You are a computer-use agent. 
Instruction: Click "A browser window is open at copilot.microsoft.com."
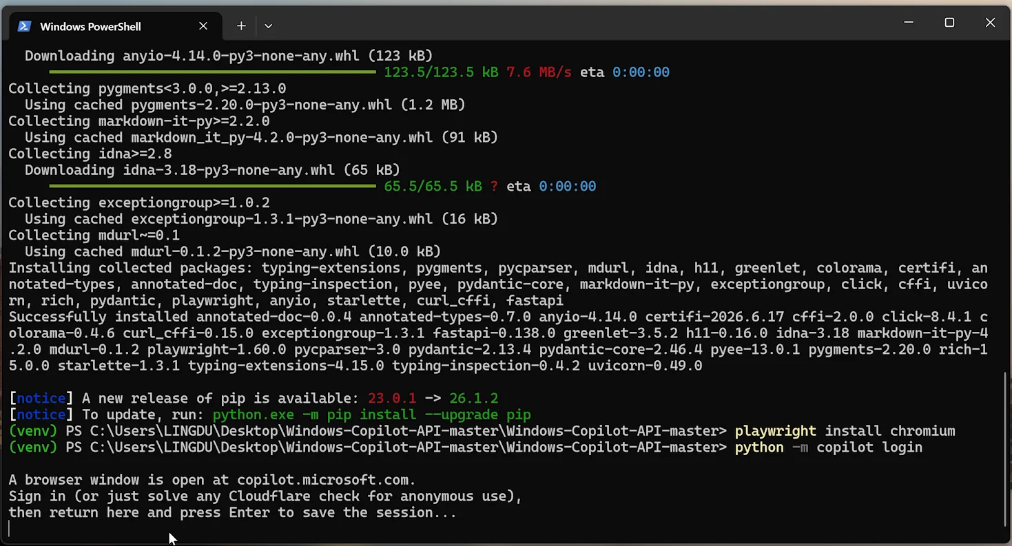tap(212, 481)
